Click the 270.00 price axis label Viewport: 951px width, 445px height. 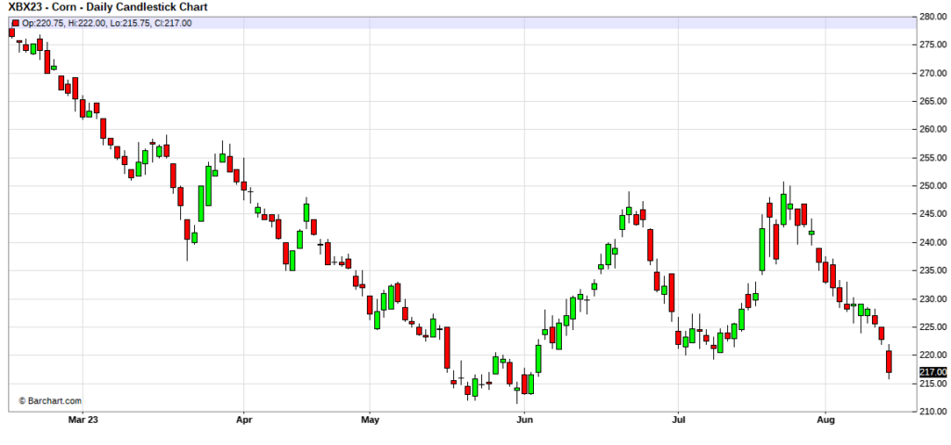(x=933, y=73)
